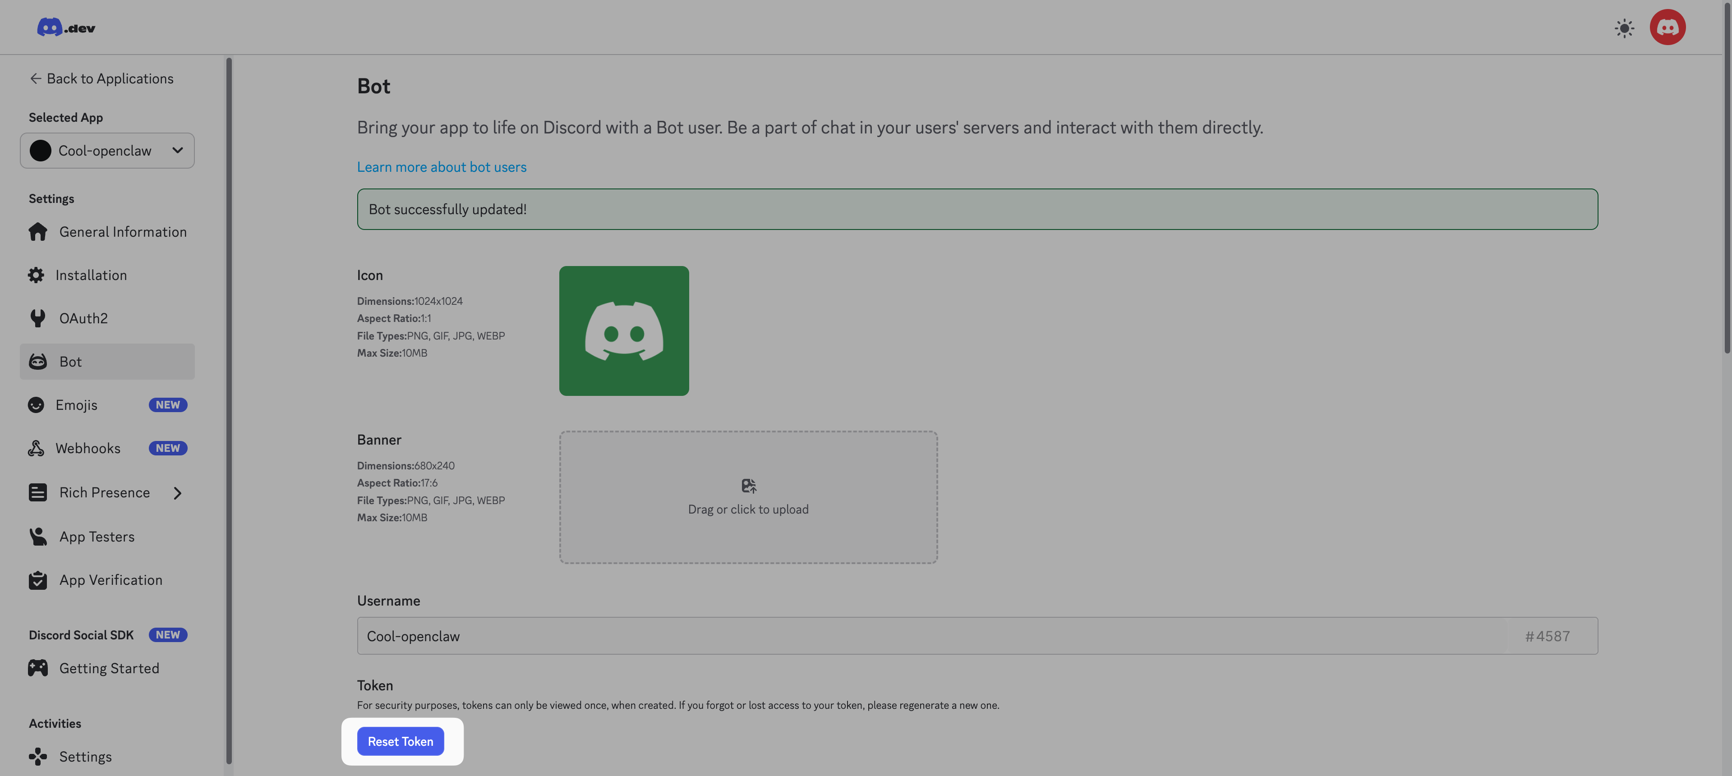Open Settings under Activities
Viewport: 1732px width, 776px height.
[x=85, y=756]
